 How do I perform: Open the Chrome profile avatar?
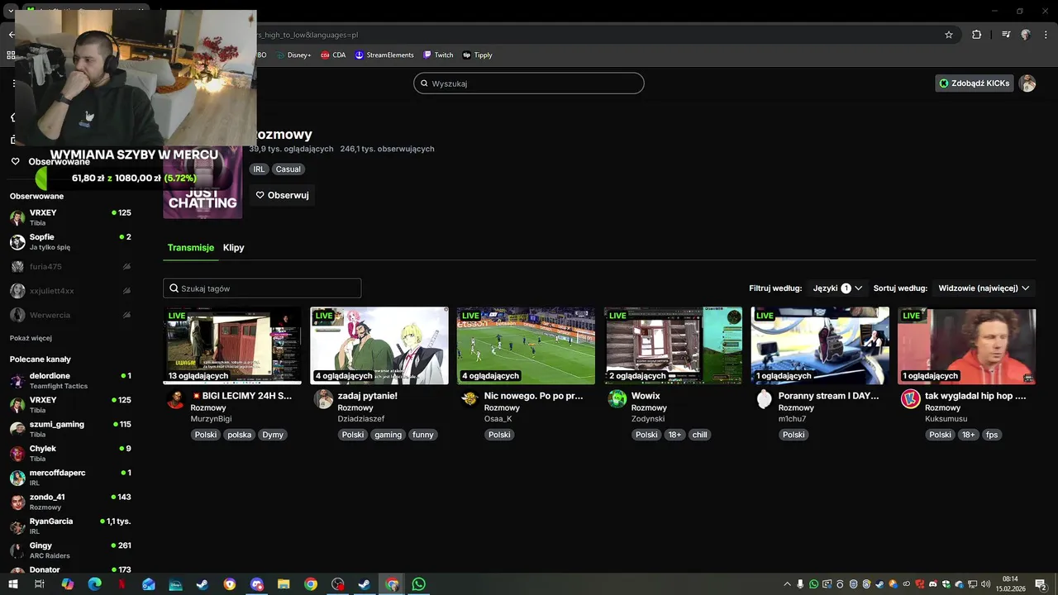[1026, 35]
